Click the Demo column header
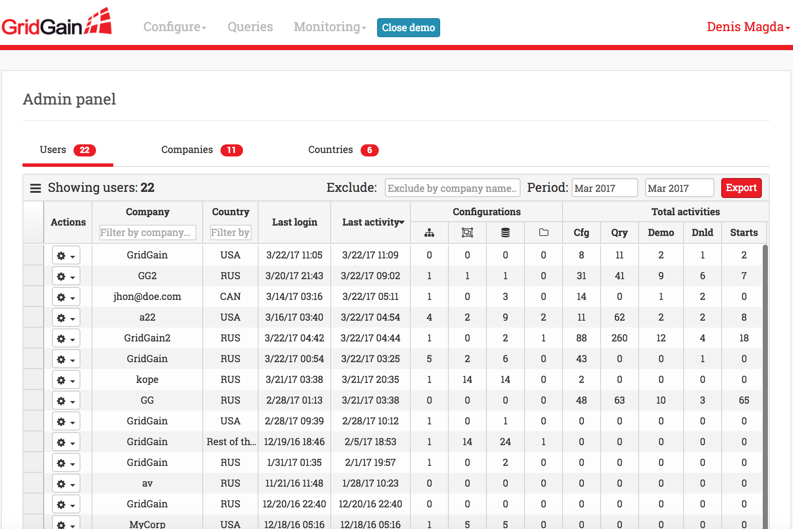Screen dimensions: 793x529 (661, 233)
